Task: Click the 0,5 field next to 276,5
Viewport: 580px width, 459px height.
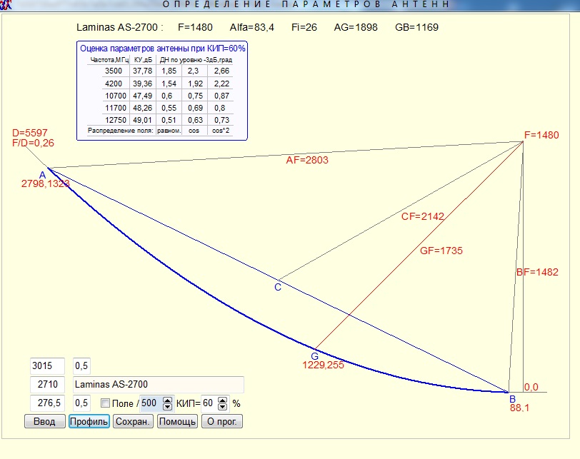Action: click(x=81, y=403)
